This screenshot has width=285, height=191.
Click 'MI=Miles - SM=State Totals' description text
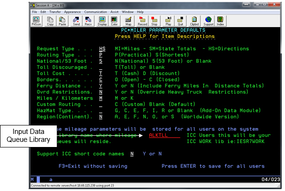click(x=155, y=49)
